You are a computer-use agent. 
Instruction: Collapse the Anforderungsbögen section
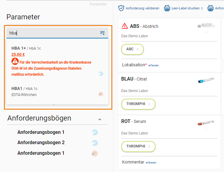(100, 119)
